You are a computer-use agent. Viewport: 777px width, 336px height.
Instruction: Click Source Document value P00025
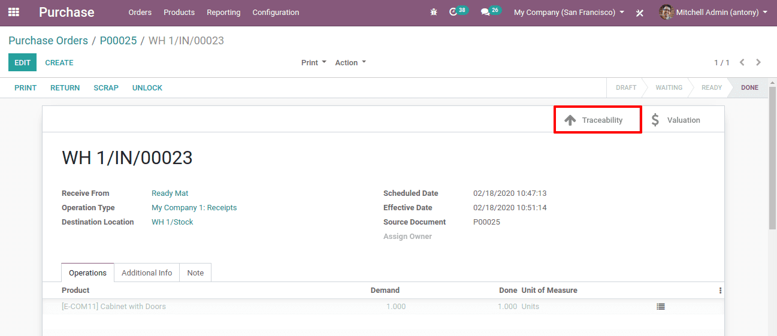point(486,222)
